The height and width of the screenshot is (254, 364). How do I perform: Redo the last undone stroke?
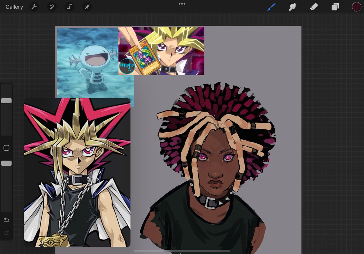pyautogui.click(x=6, y=233)
